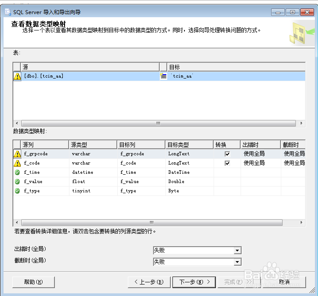318x296 pixels.
Task: Select the f_value source column cell
Action: tap(45, 182)
